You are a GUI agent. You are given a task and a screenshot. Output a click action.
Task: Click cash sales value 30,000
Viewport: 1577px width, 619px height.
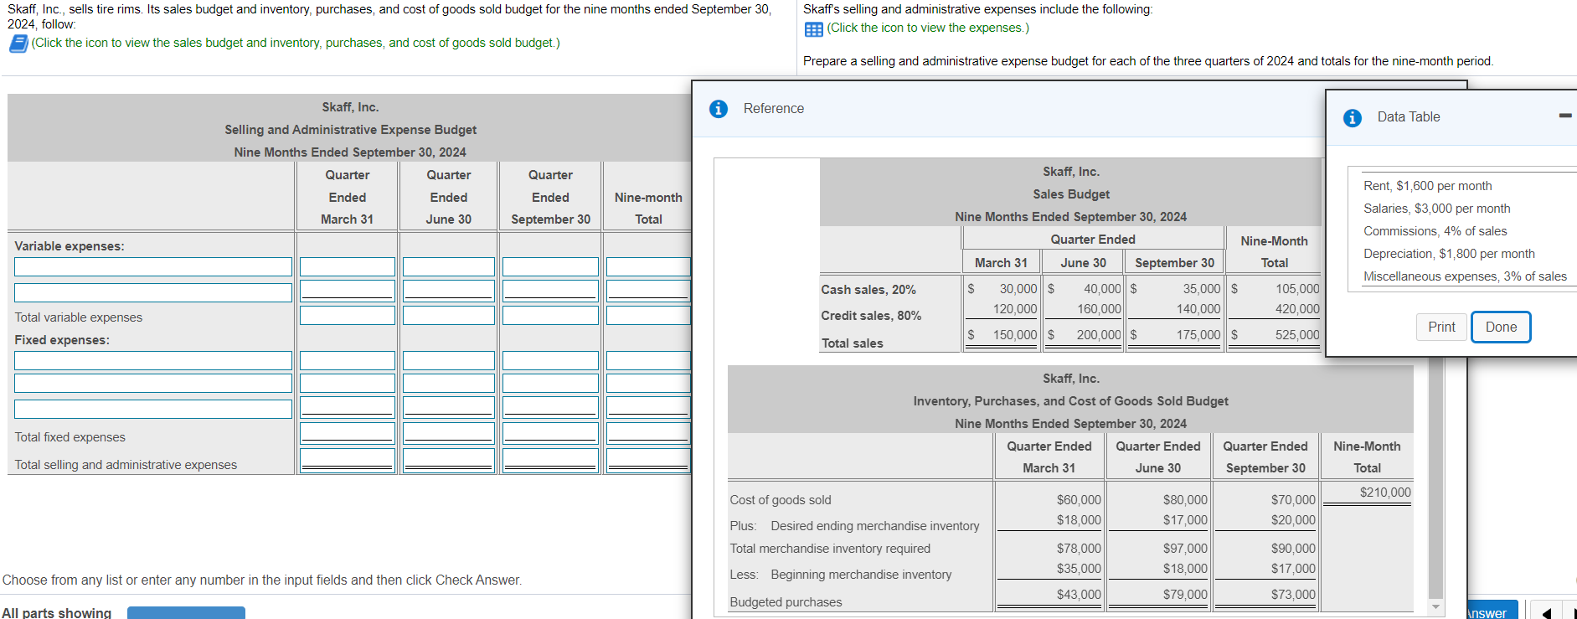click(1018, 289)
